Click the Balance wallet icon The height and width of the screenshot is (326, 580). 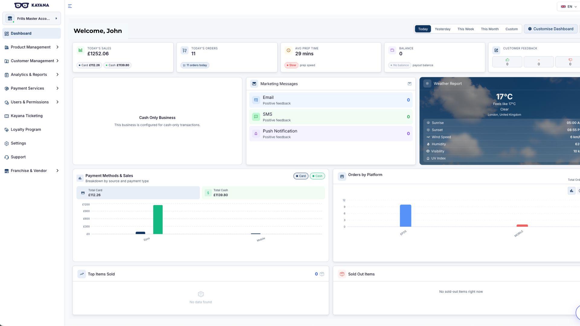click(392, 50)
